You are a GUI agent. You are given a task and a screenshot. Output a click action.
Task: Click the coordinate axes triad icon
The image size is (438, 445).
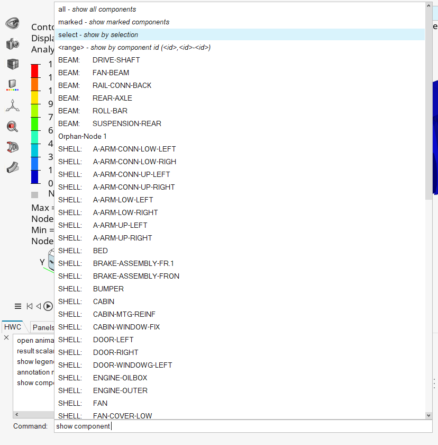click(12, 105)
